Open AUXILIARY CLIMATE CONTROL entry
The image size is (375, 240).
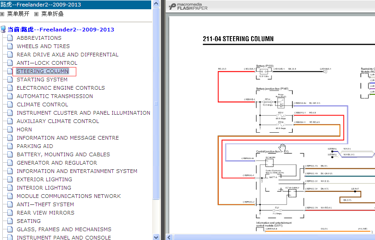pyautogui.click(x=58, y=121)
